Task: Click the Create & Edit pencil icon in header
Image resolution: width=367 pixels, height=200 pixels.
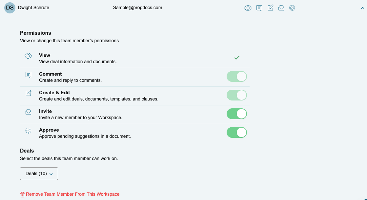Action: 270,8
